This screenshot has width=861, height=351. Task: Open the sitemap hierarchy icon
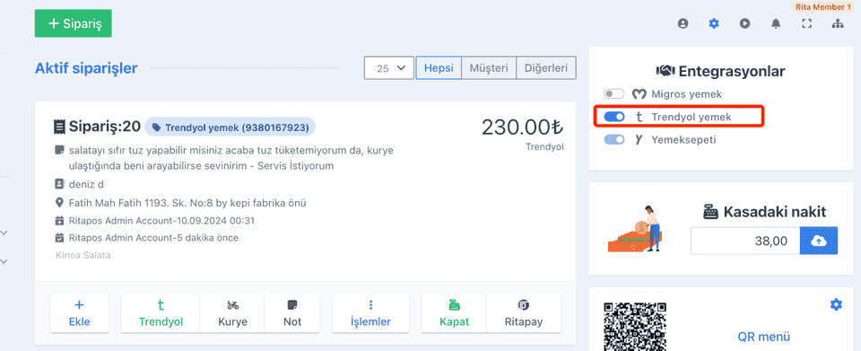click(x=838, y=23)
